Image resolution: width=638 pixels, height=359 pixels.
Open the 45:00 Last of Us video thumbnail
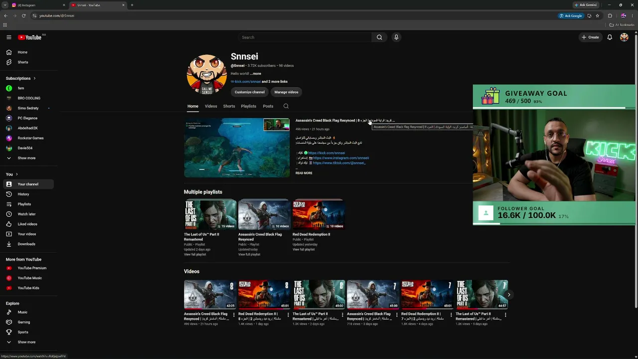point(318,295)
